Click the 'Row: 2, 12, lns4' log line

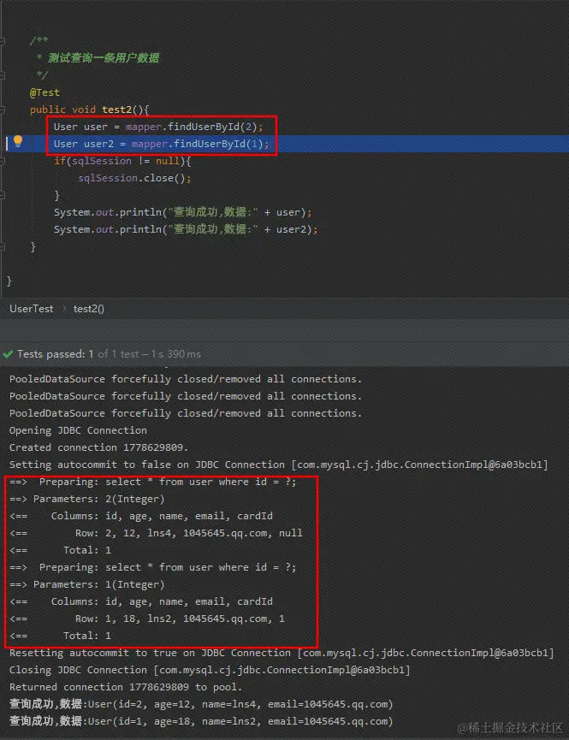click(x=156, y=533)
